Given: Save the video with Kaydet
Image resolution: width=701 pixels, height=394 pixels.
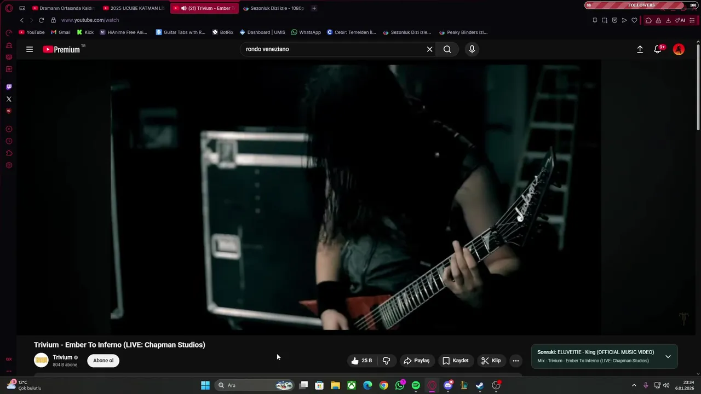Looking at the screenshot, I should pyautogui.click(x=456, y=361).
